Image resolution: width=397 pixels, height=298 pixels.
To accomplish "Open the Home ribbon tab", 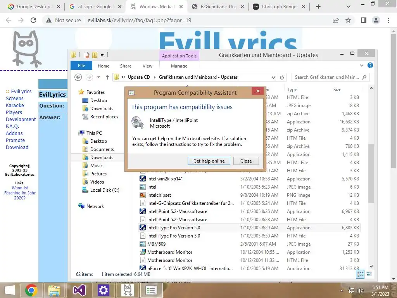I will 103,66.
